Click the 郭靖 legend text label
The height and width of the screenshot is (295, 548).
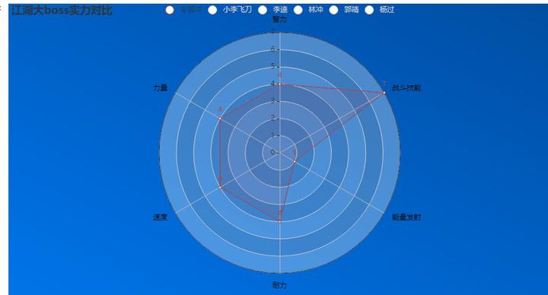[351, 10]
